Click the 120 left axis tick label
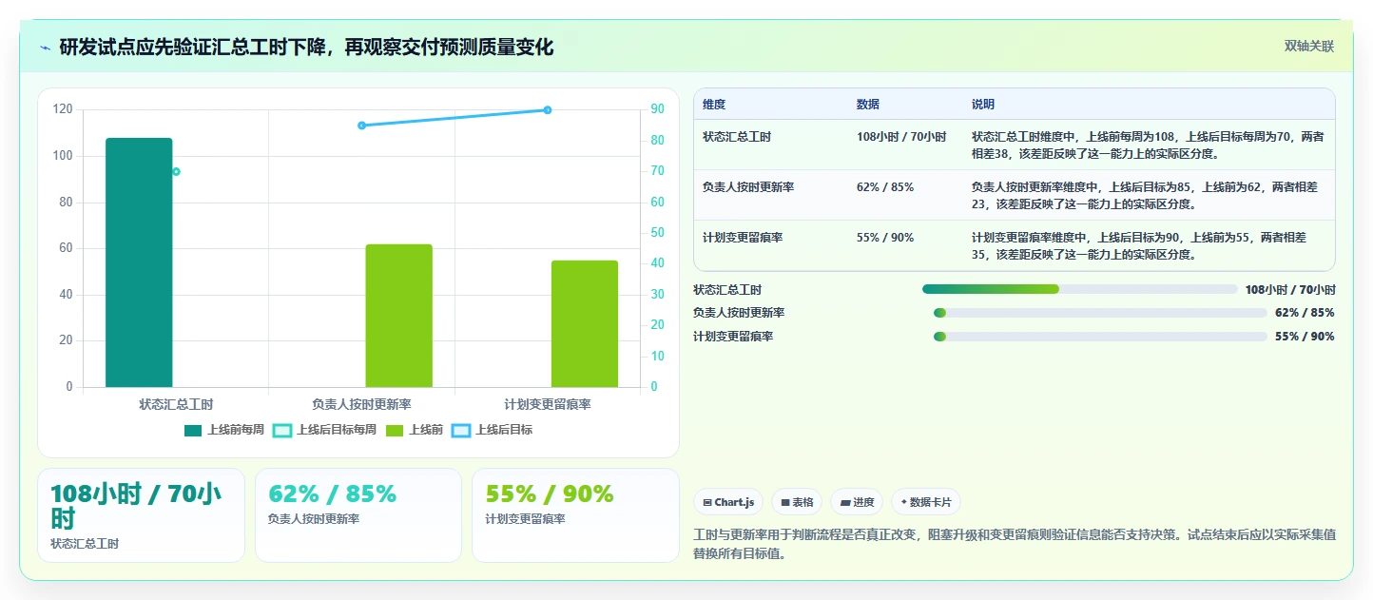This screenshot has width=1373, height=600. point(63,109)
